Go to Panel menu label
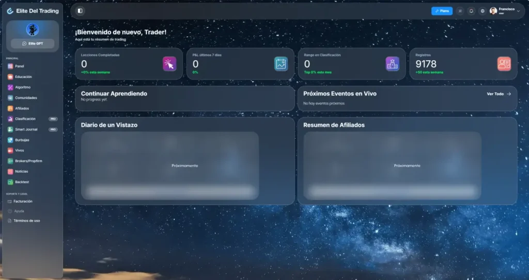This screenshot has height=280, width=529. point(20,67)
